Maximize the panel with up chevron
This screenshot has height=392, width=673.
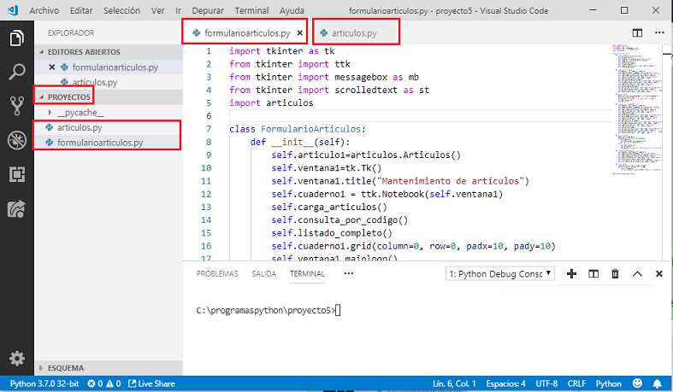click(637, 274)
